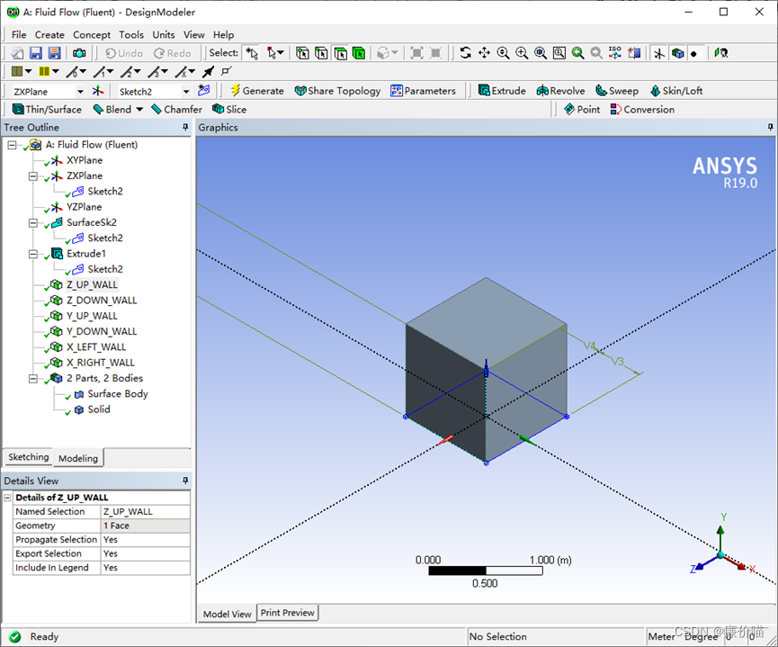Image resolution: width=778 pixels, height=647 pixels.
Task: Pin the Tree Outline panel
Action: [x=185, y=128]
